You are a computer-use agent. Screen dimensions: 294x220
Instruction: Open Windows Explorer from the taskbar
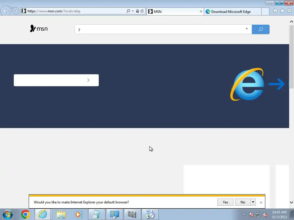(61, 214)
